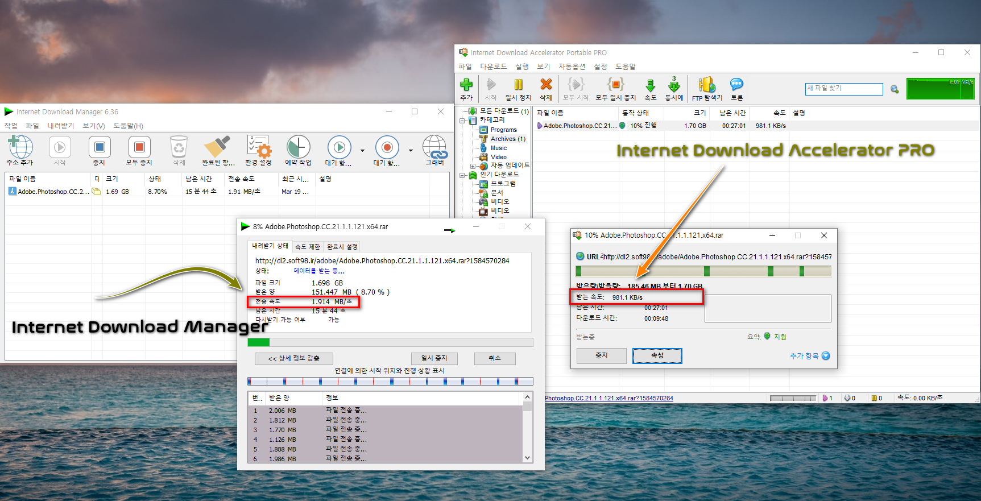Click the 새 파일 찾기 search field
Image resolution: width=981 pixels, height=501 pixels.
click(844, 89)
